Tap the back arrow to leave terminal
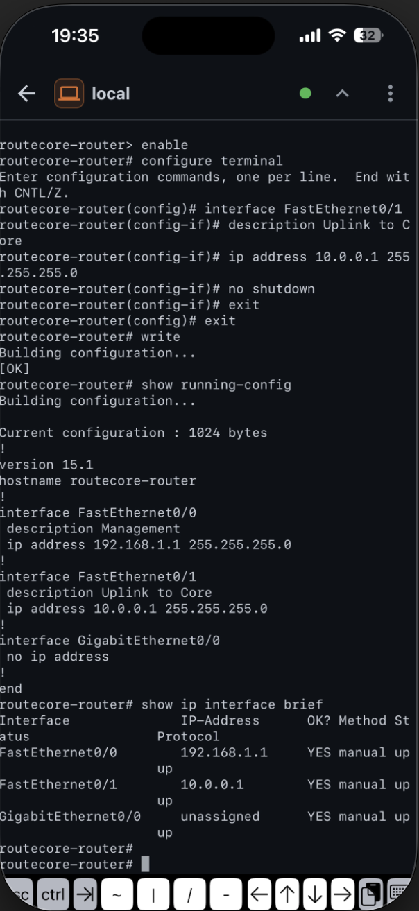The image size is (419, 911). [x=26, y=94]
